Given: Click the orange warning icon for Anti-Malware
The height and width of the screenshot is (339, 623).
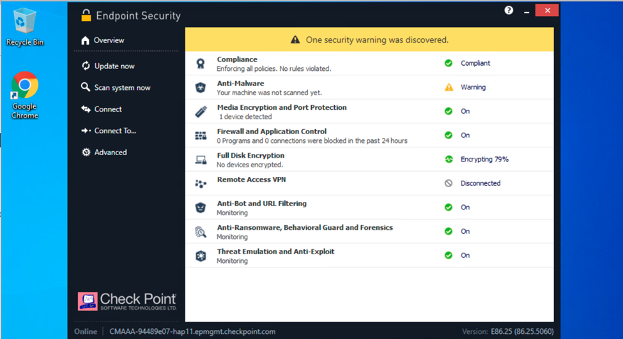Looking at the screenshot, I should (449, 87).
